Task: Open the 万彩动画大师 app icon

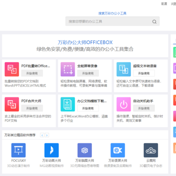Action: coord(51,150)
